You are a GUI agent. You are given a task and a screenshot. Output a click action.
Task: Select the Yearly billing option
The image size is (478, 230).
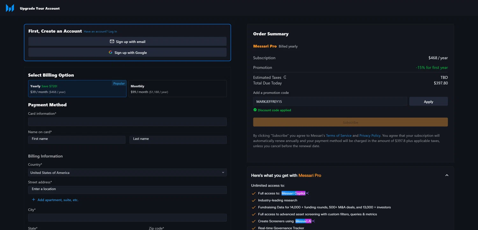[77, 88]
